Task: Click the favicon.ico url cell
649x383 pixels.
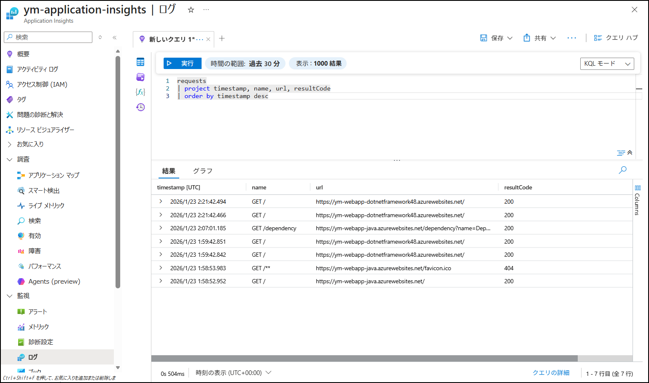Action: (x=383, y=268)
